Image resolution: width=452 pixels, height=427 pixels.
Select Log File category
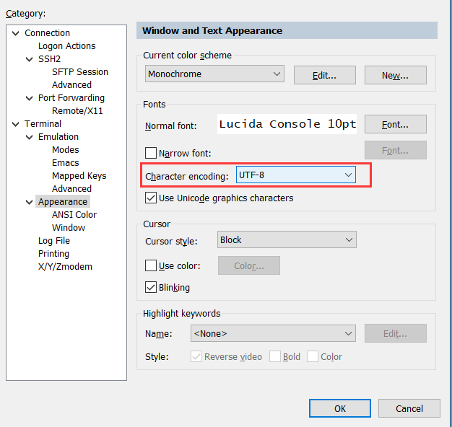54,241
